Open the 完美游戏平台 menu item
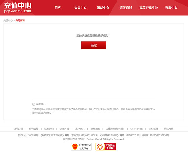Viewport: 188px width, 152px height. (149, 8)
